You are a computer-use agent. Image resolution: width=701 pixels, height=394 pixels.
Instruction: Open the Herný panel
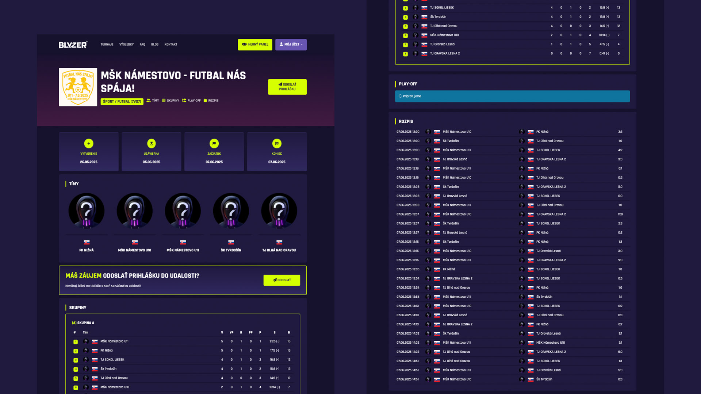pyautogui.click(x=255, y=45)
